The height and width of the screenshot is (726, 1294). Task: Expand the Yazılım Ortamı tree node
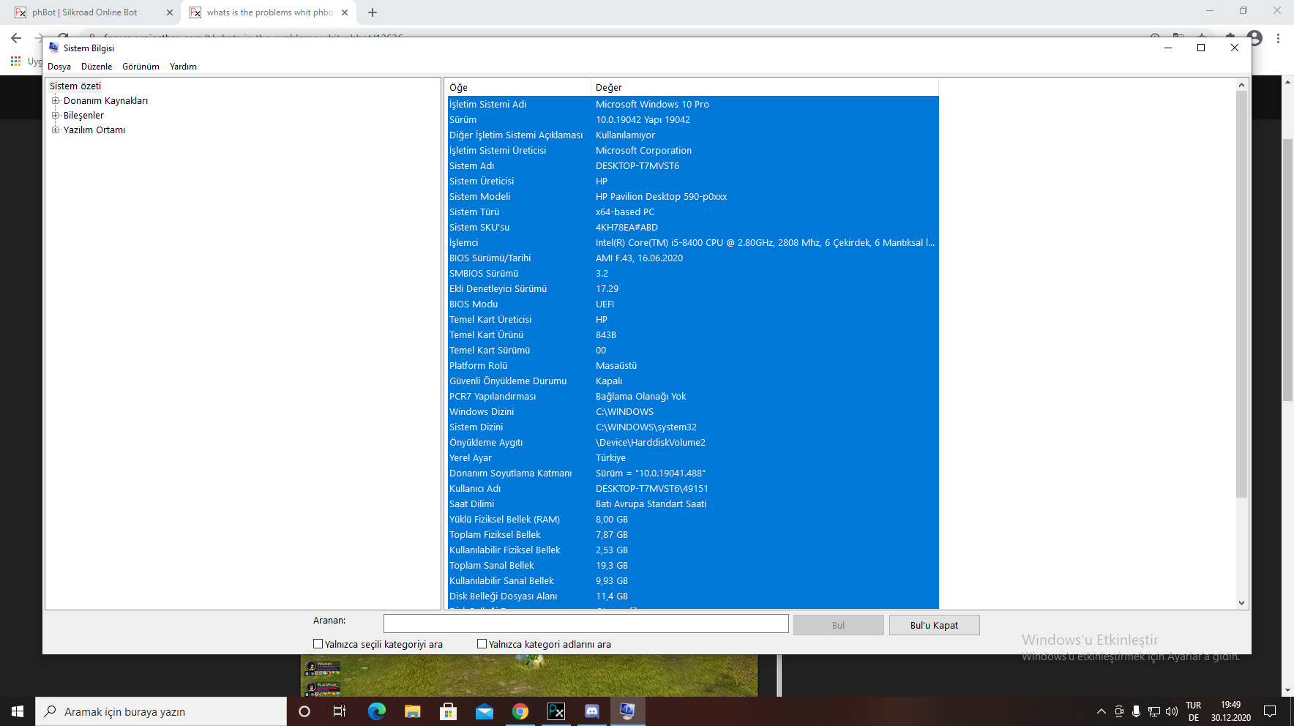click(x=55, y=130)
